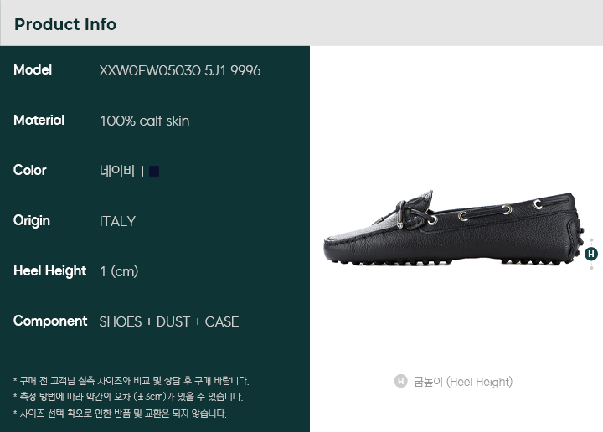Click the Heel Height label
Image resolution: width=603 pixels, height=432 pixels.
tap(50, 271)
